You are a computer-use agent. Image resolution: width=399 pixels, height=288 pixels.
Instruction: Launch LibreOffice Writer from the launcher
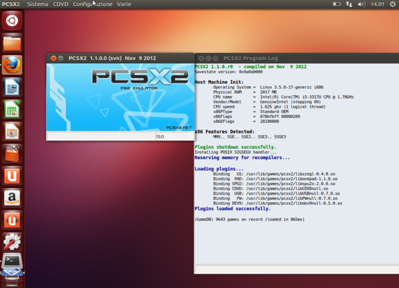(x=12, y=87)
